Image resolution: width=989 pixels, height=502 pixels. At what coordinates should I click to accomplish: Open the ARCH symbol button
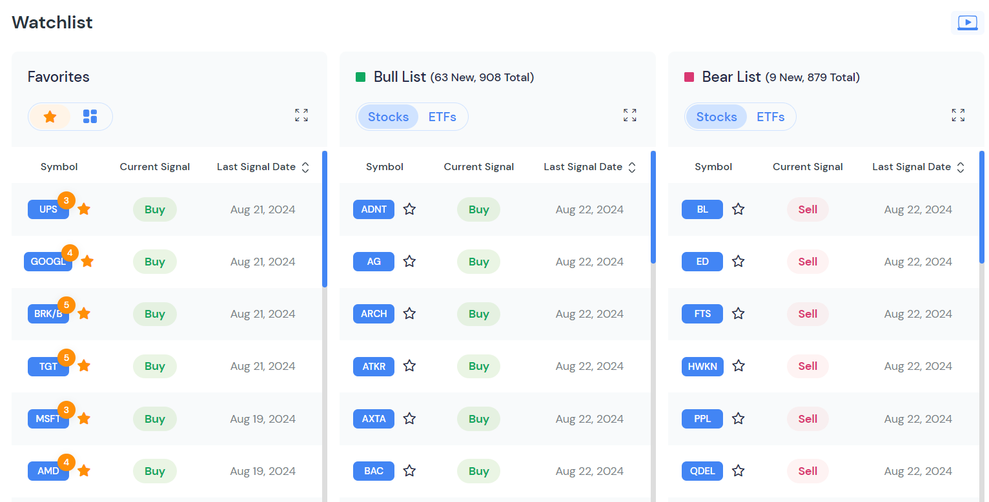[x=374, y=314]
